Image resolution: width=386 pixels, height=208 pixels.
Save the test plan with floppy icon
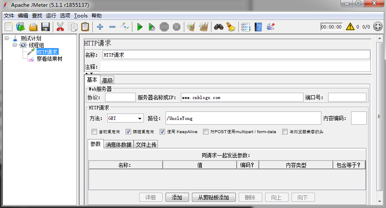46,27
